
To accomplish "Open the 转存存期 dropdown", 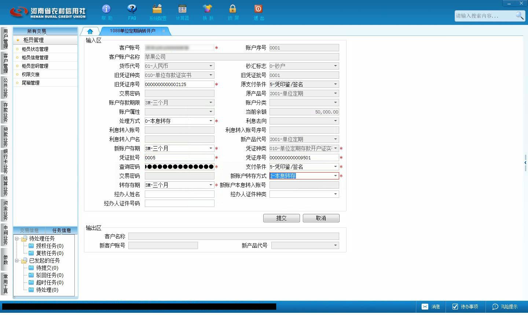I will pos(211,185).
